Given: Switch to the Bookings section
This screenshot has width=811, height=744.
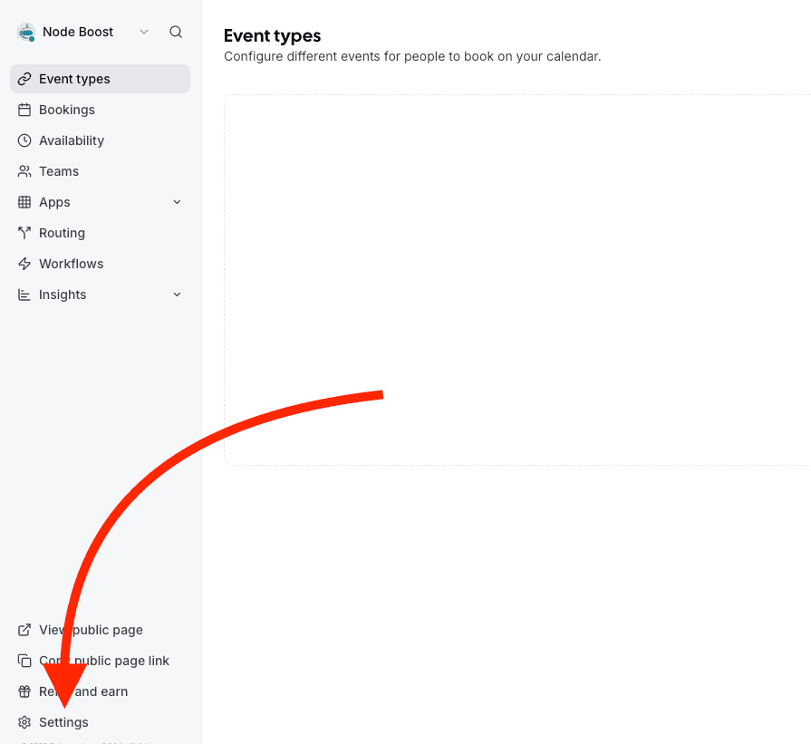Looking at the screenshot, I should 65,110.
